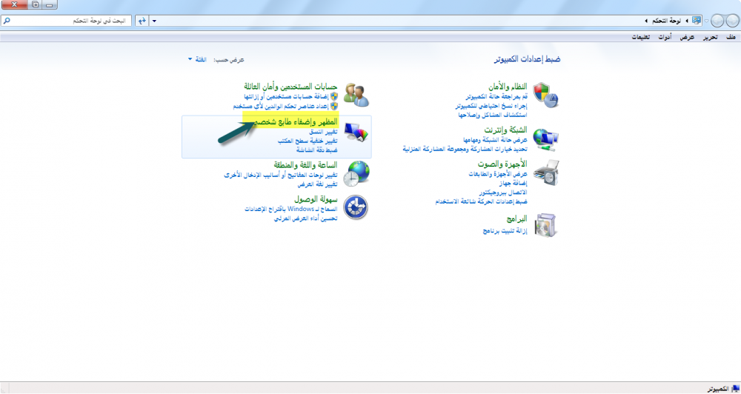Image resolution: width=741 pixels, height=394 pixels.
Task: Click the back navigation arrow button
Action: point(728,21)
